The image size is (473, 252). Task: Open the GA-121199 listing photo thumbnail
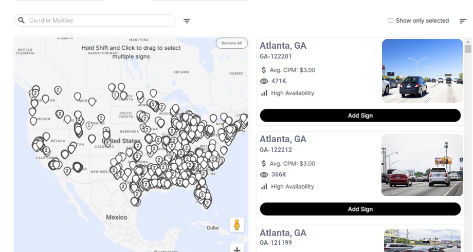click(x=422, y=241)
